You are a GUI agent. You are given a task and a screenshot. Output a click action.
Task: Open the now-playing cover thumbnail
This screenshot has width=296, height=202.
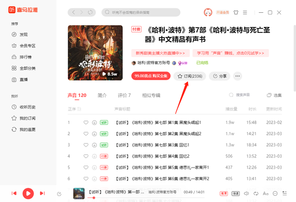click(79, 193)
